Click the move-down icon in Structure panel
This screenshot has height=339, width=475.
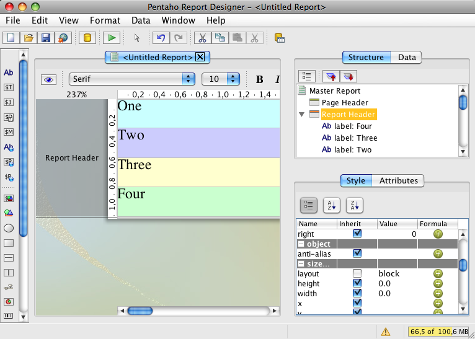348,76
